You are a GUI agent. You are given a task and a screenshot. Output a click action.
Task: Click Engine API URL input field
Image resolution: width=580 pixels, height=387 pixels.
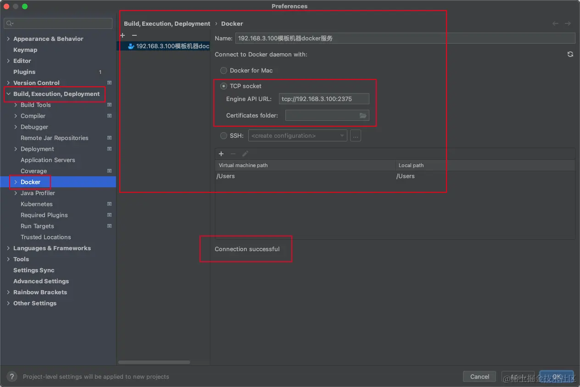coord(324,99)
